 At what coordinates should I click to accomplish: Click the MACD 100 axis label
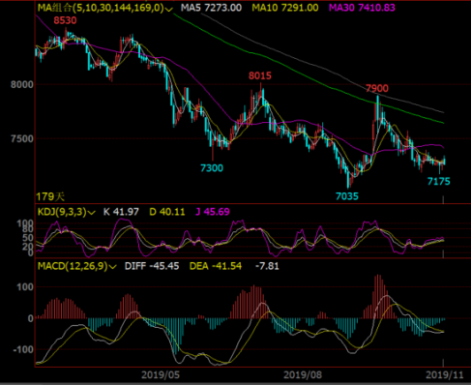25,287
